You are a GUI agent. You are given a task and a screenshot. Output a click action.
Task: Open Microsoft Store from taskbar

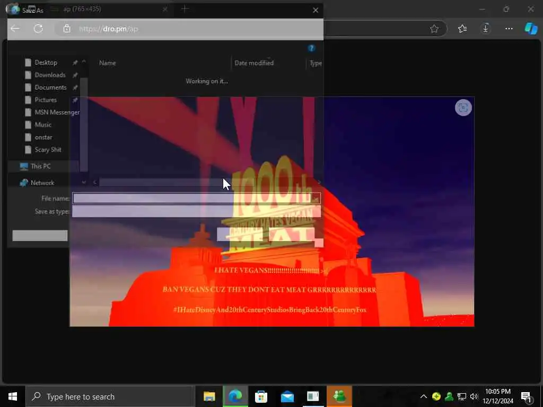click(x=261, y=396)
